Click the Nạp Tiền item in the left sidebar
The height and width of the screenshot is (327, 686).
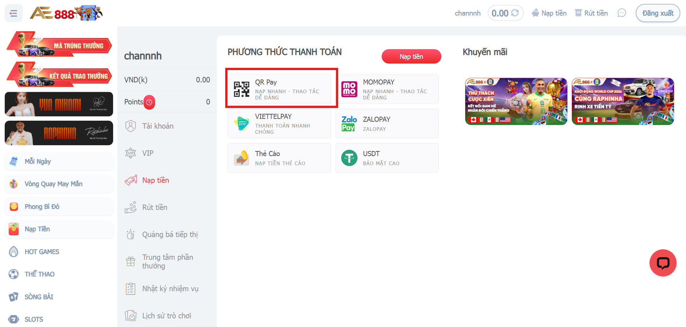59,229
